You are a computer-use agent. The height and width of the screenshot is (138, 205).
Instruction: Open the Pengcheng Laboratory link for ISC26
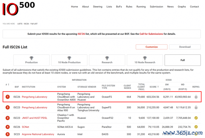point(35,97)
